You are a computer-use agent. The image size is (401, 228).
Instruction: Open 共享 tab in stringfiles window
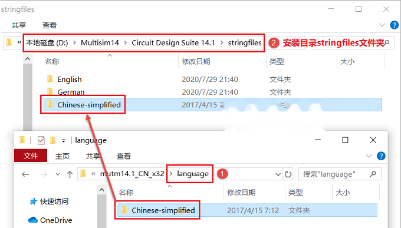(x=19, y=25)
